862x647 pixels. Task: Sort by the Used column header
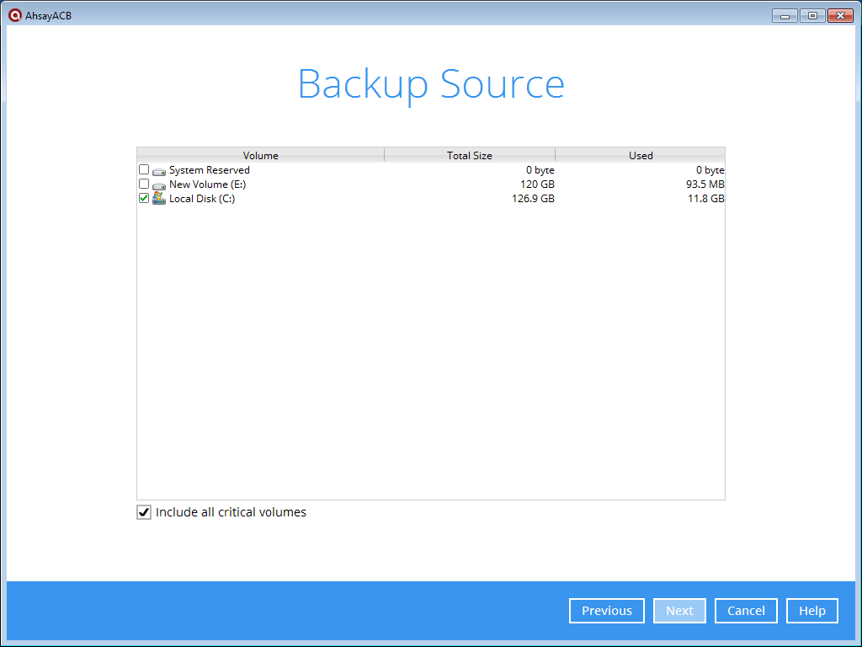pyautogui.click(x=641, y=155)
